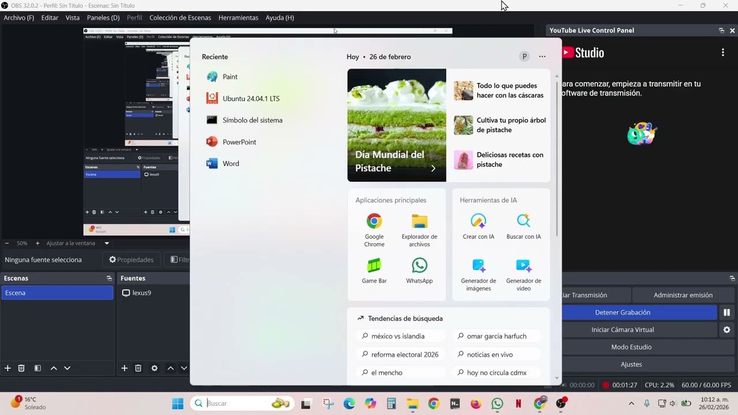738x415 pixels.
Task: Toggle Modo Estudio
Action: coord(631,347)
